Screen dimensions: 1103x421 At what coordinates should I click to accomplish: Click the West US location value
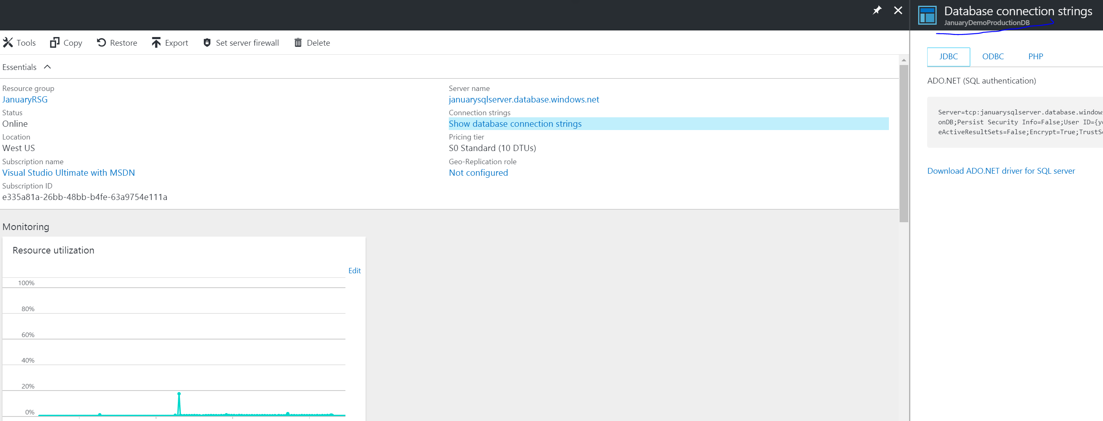click(x=19, y=148)
